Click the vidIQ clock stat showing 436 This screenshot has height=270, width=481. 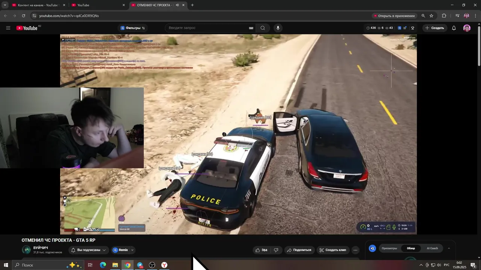371,28
